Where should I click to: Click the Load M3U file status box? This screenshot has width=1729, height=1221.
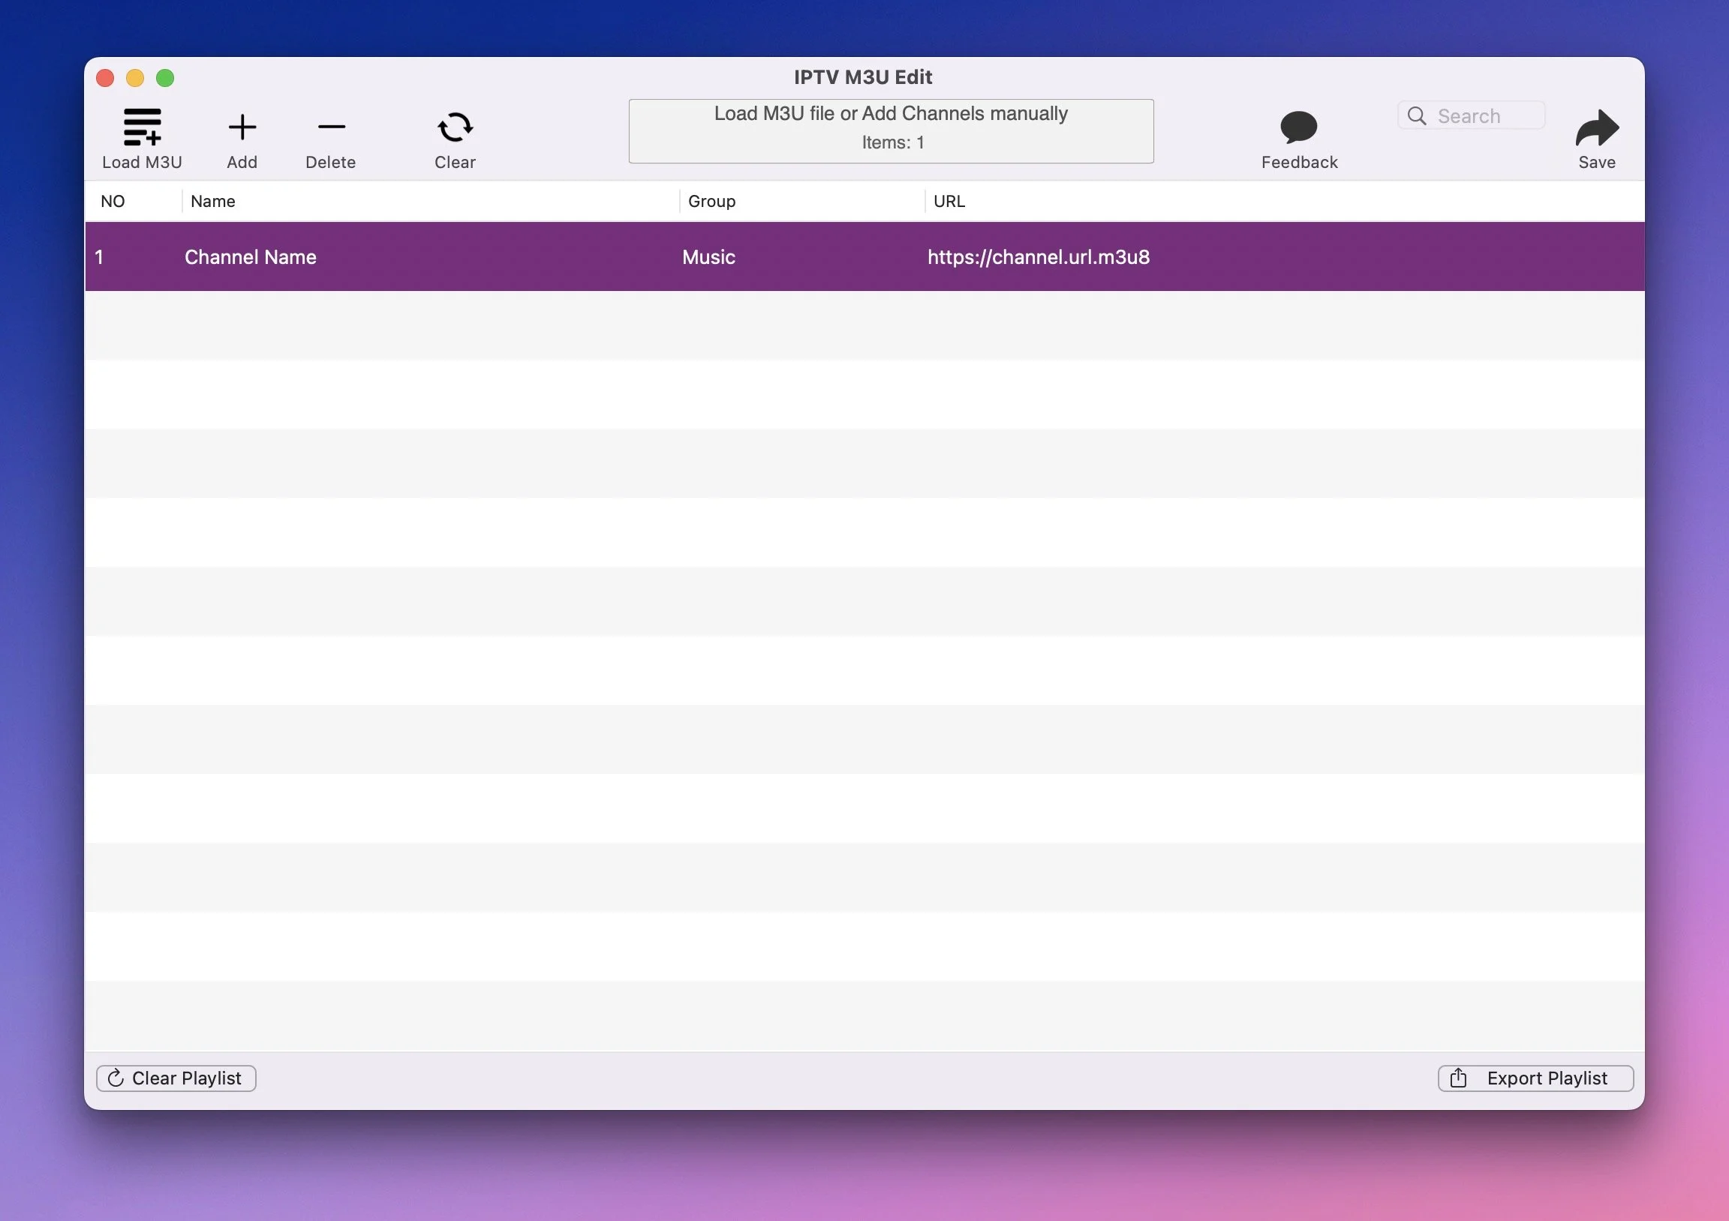[x=891, y=131]
